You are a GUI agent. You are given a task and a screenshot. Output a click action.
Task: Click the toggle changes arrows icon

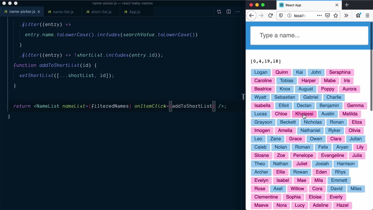[219, 11]
